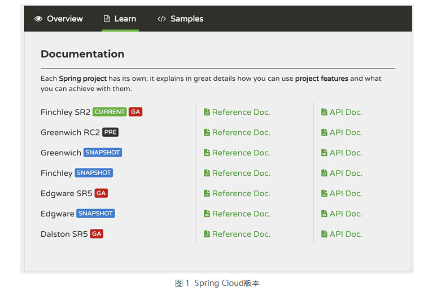Click the code brackets icon beside Samples
The width and height of the screenshot is (433, 295).
[x=161, y=19]
